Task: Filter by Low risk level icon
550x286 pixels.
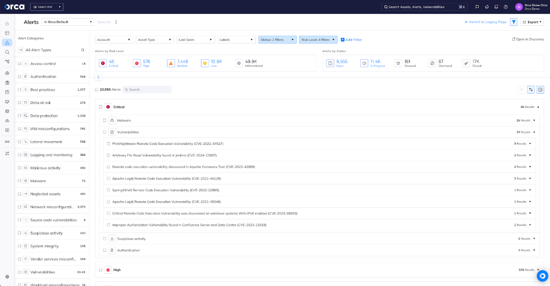Action: tap(205, 63)
